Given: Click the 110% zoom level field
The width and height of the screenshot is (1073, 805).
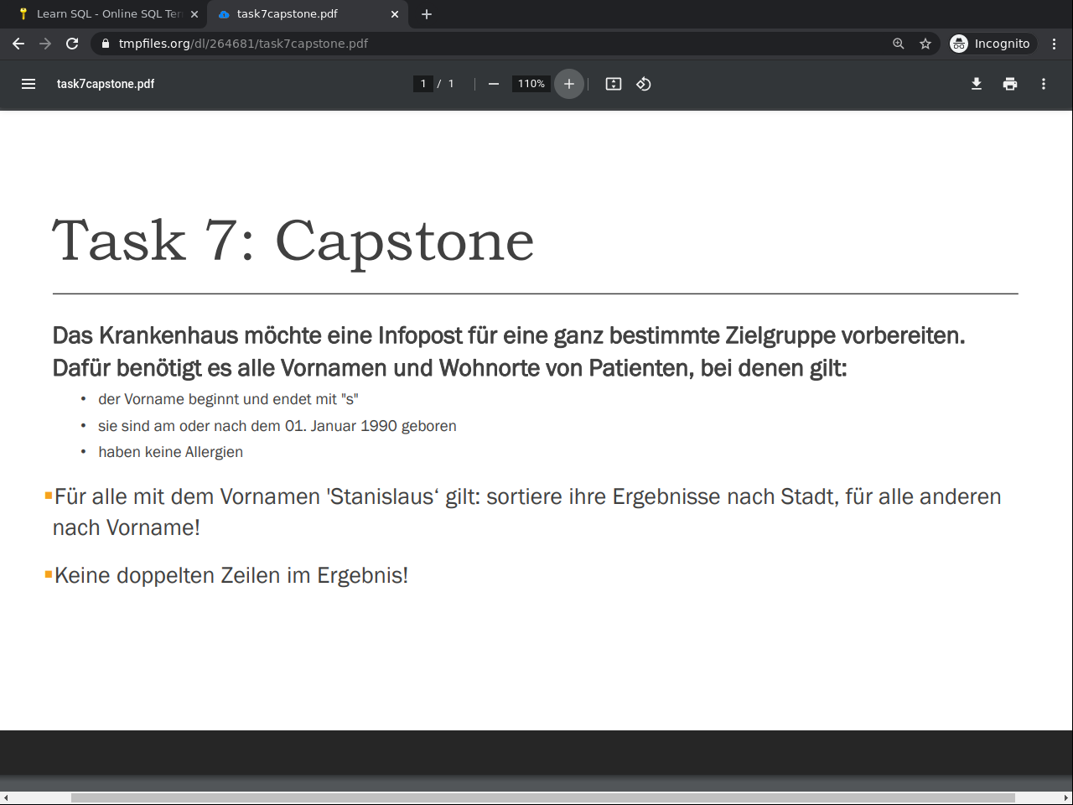Looking at the screenshot, I should (531, 84).
